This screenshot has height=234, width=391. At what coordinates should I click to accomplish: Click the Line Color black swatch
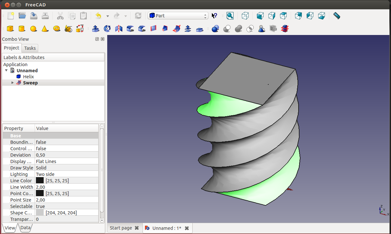pos(40,181)
